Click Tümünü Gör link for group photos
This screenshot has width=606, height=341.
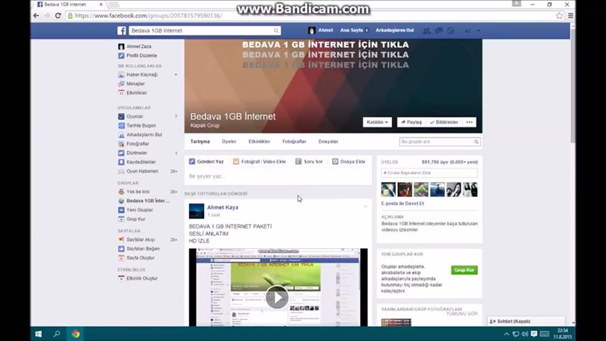462,314
